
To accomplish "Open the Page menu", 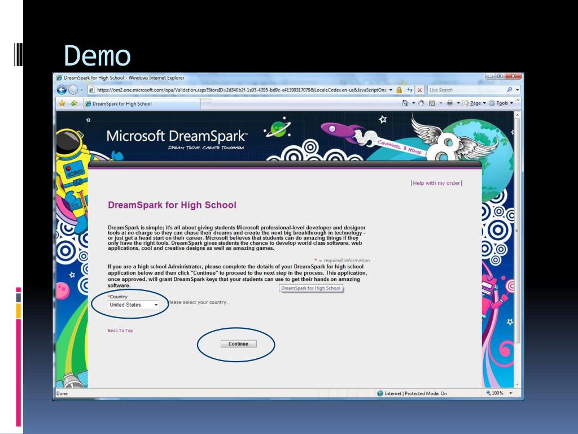I will coord(474,103).
